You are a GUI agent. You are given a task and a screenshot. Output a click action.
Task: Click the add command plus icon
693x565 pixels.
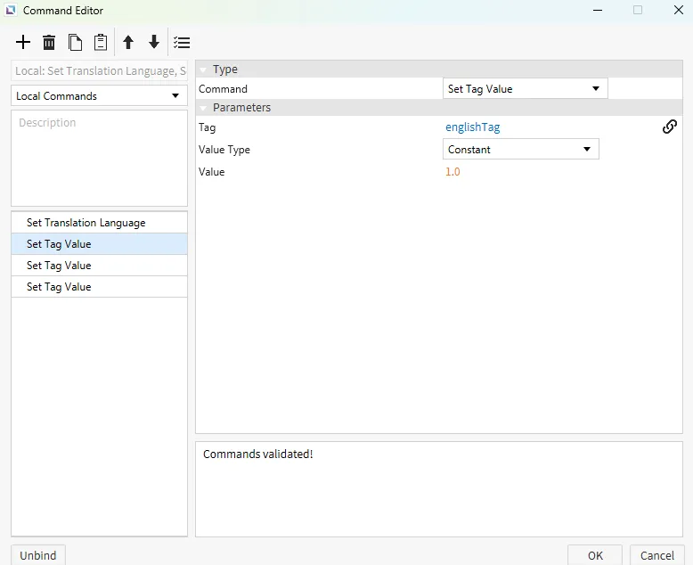(x=23, y=43)
